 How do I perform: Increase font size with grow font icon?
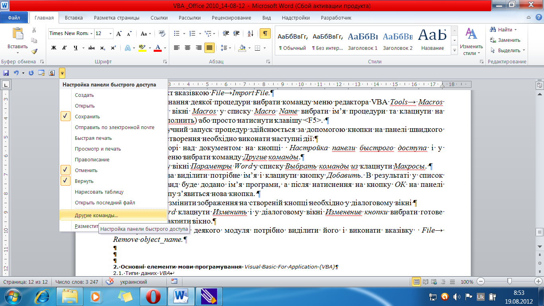click(119, 34)
